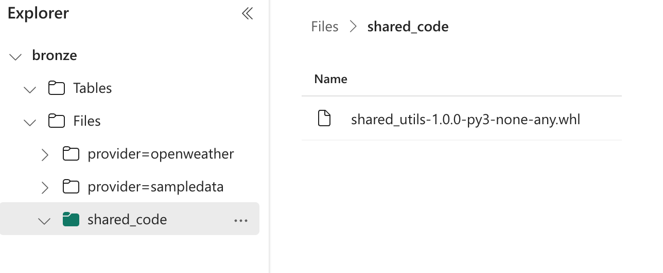Sort by the Name column header

tap(330, 79)
